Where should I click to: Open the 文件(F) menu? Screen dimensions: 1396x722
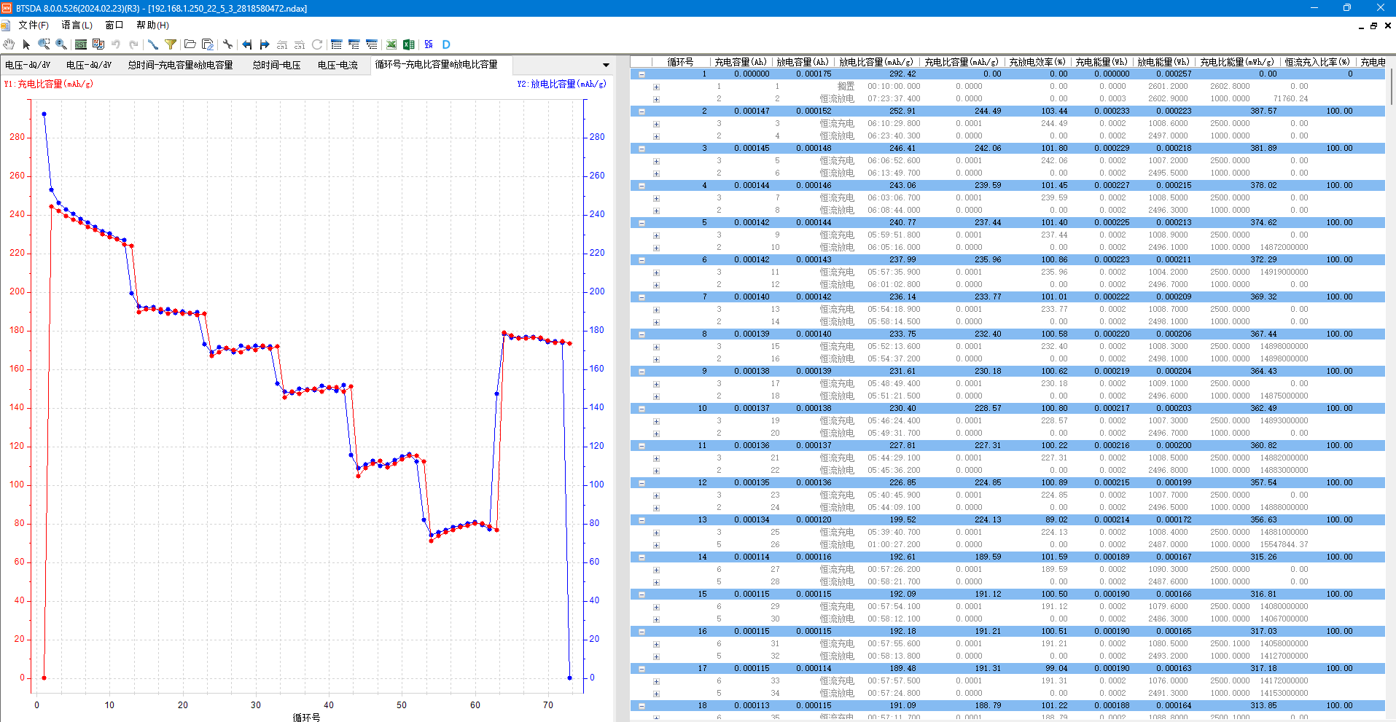(34, 25)
